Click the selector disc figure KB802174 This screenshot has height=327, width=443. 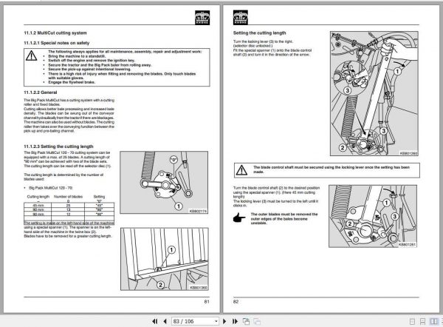[164, 182]
